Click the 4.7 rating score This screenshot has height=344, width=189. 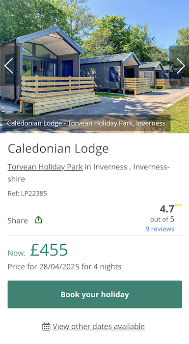tap(167, 209)
